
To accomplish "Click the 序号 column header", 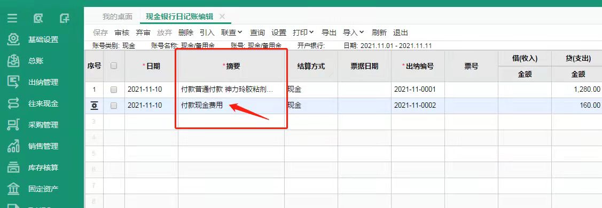I will click(x=94, y=66).
